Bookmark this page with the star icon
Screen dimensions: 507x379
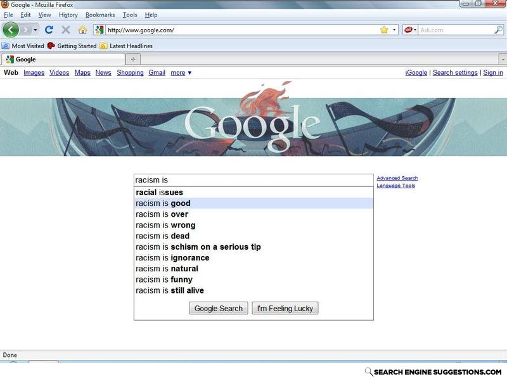[x=384, y=30]
